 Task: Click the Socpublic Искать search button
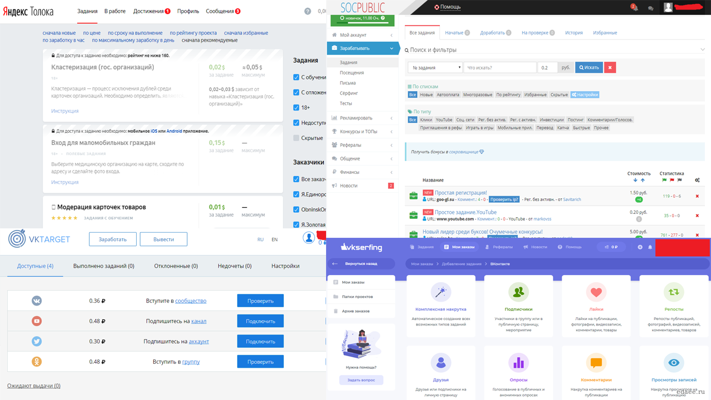[x=589, y=67]
